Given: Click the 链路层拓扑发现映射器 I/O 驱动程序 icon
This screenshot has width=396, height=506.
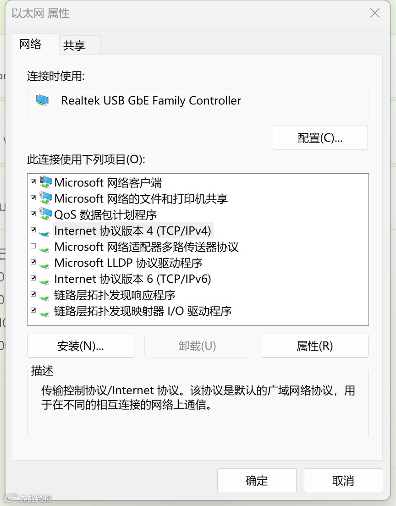Looking at the screenshot, I should [44, 313].
